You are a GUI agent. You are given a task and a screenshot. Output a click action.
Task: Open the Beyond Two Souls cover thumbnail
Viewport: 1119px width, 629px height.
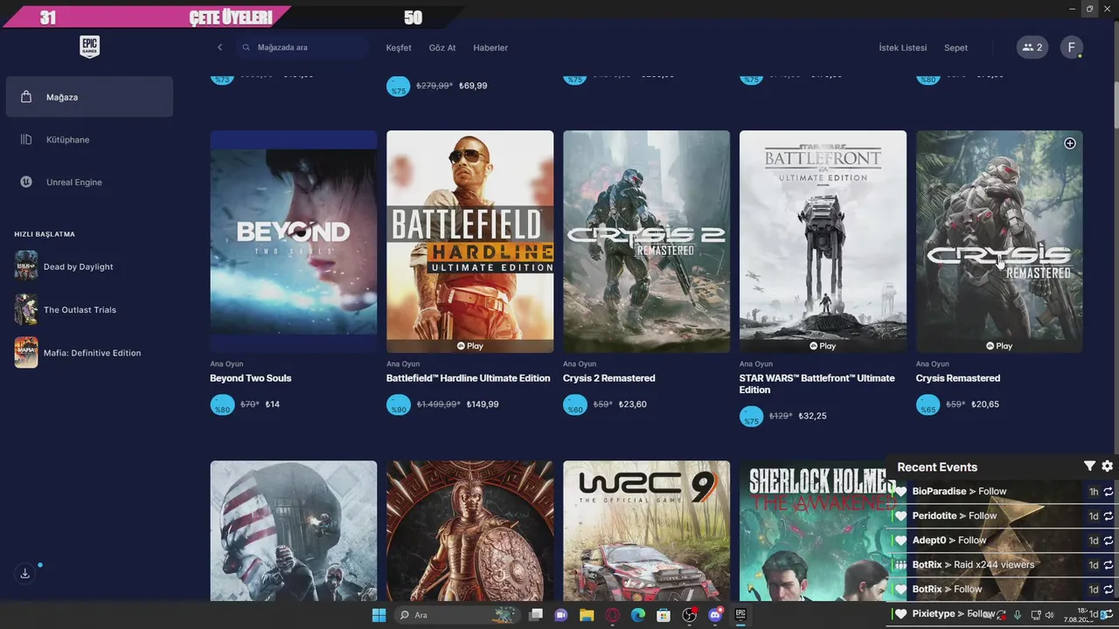click(294, 242)
